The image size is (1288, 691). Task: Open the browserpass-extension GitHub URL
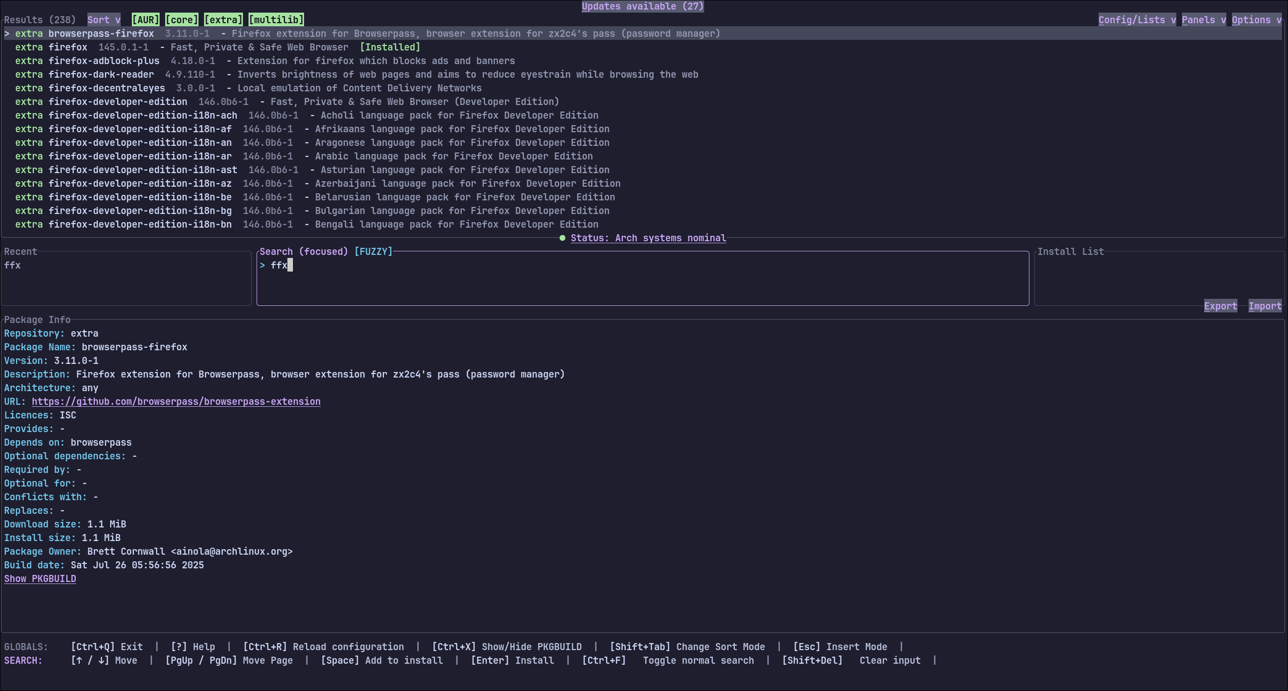[x=176, y=401]
